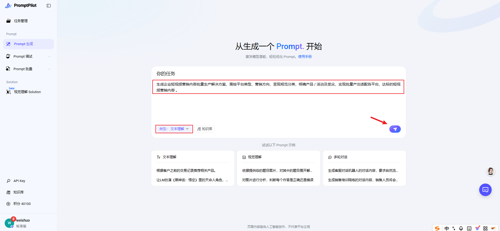View 积分 40100 points balance

coord(28,204)
